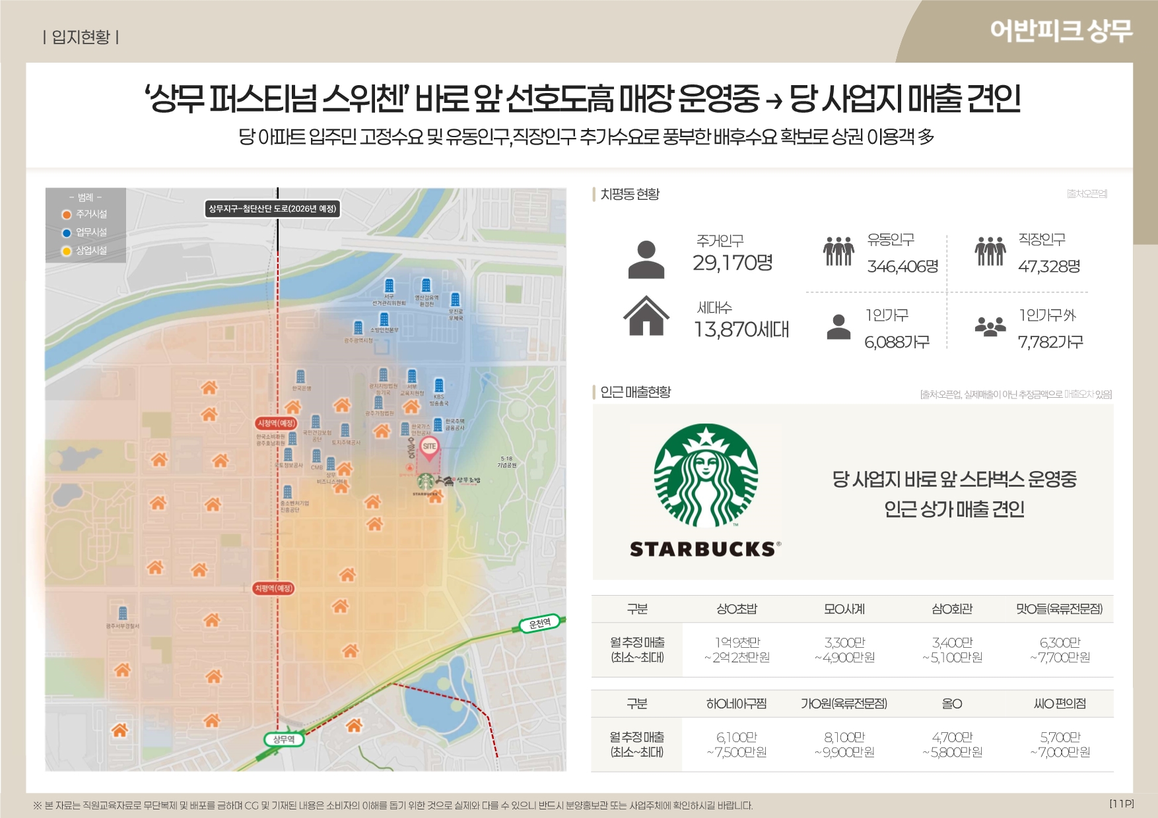
Task: Click the 8,100만~9,900만원 sales cell
Action: (844, 745)
